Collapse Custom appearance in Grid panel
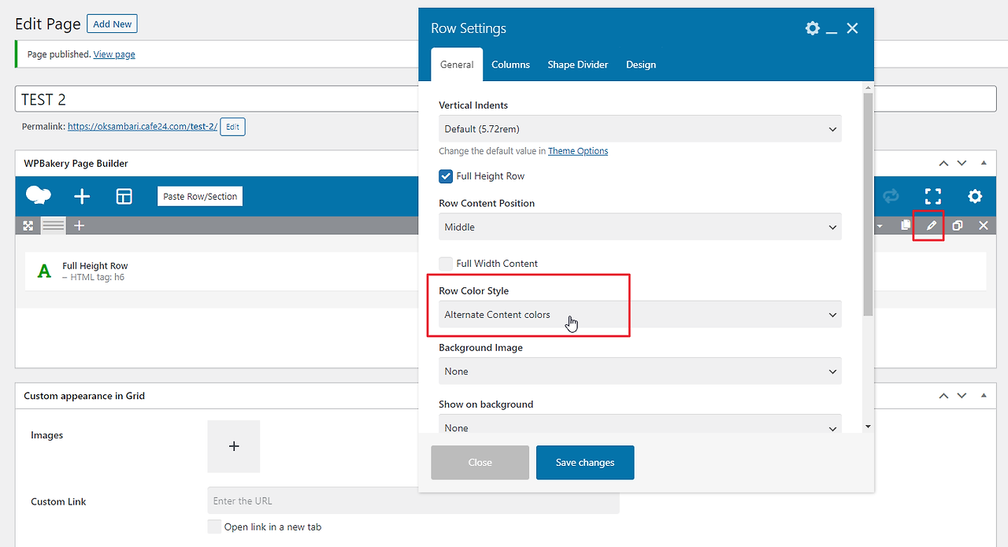This screenshot has height=547, width=1008. coord(984,396)
